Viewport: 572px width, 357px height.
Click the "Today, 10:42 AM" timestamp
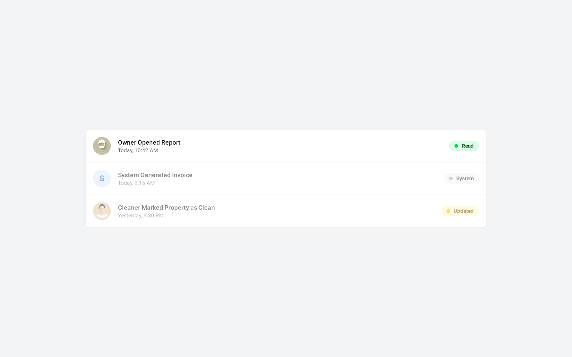tap(138, 151)
